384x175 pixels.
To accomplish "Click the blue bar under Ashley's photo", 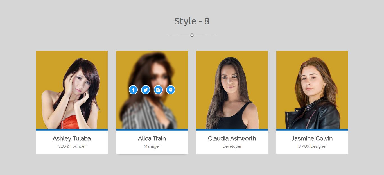I will tap(72, 130).
